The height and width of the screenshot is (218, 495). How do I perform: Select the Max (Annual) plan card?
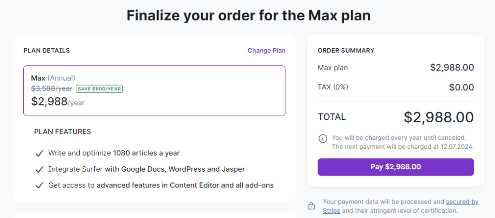coord(154,90)
